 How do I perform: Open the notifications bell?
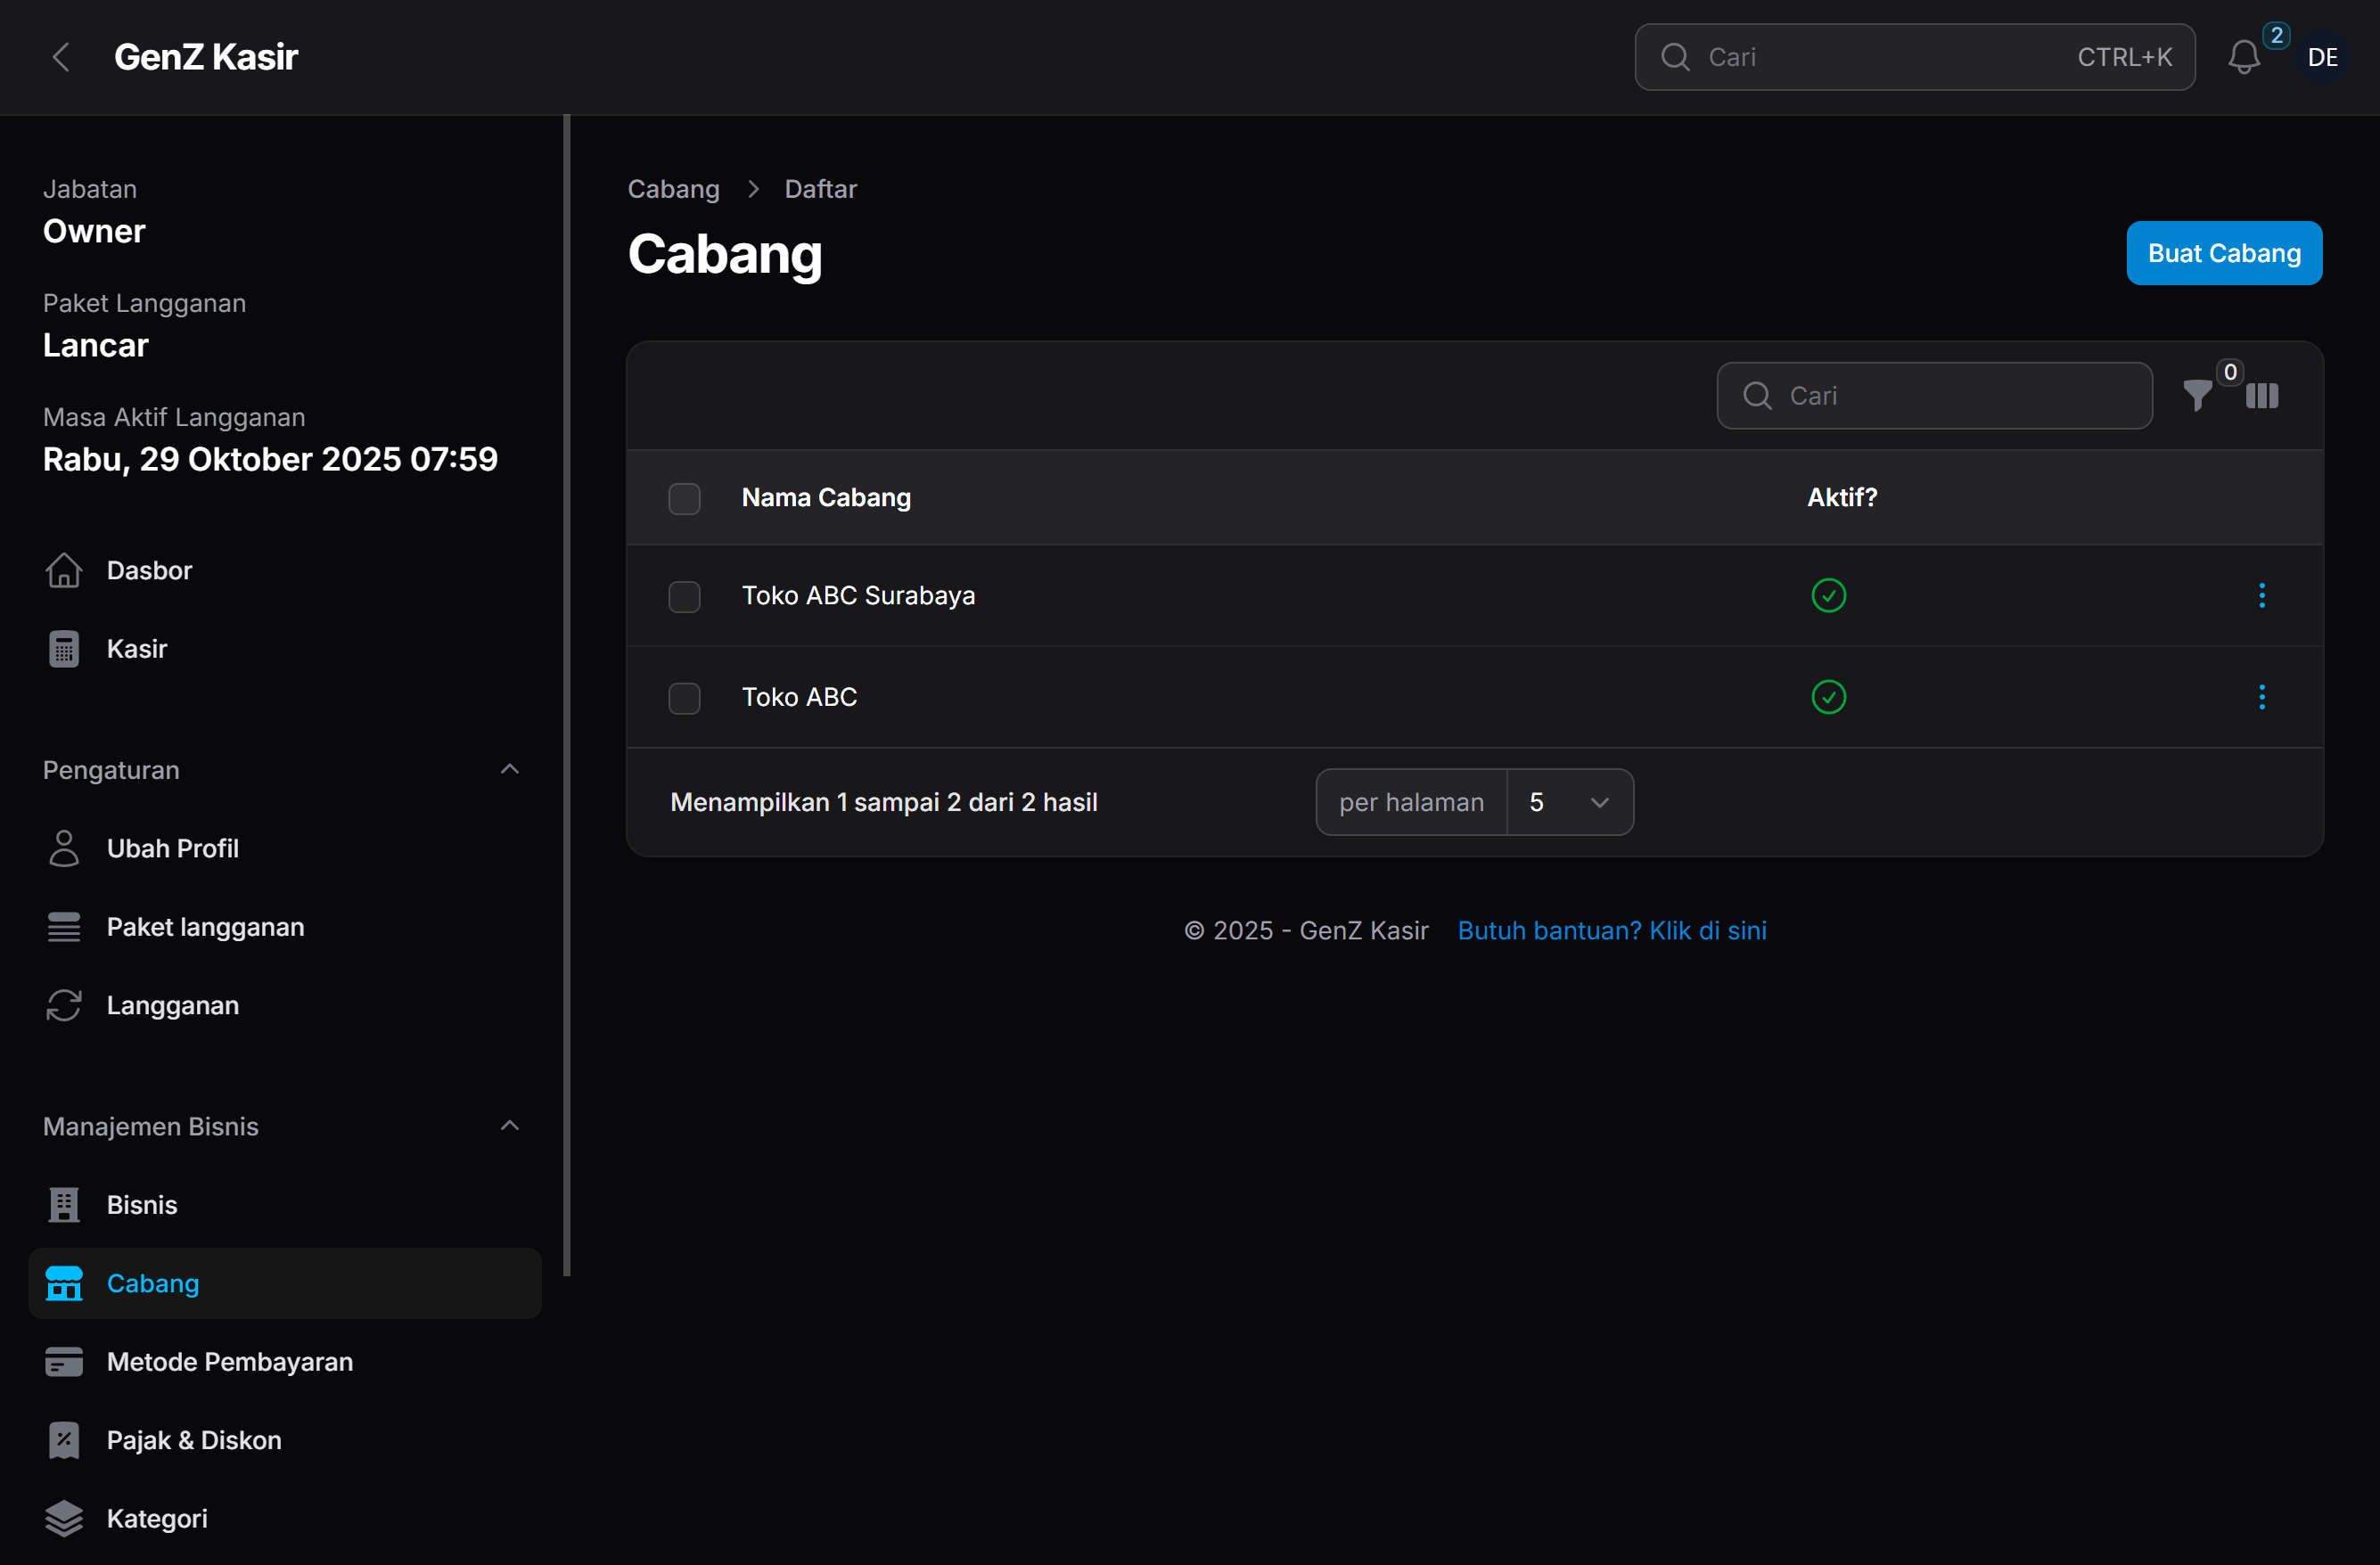tap(2243, 57)
